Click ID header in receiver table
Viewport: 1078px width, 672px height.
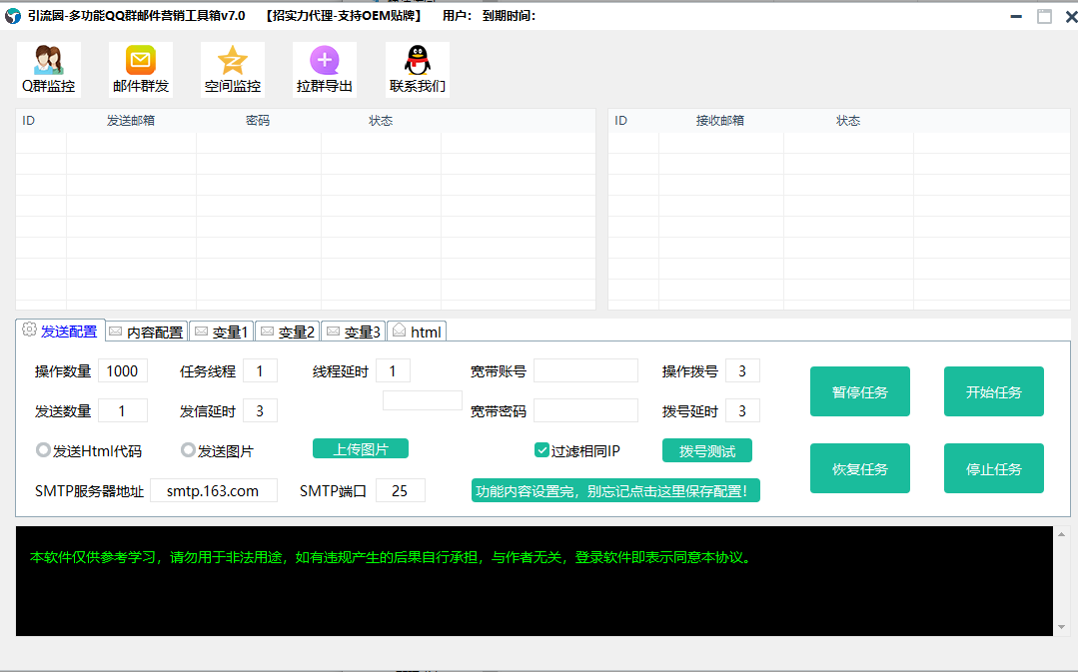point(620,121)
